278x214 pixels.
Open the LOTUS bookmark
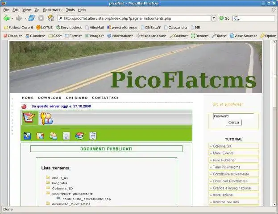pos(45,28)
